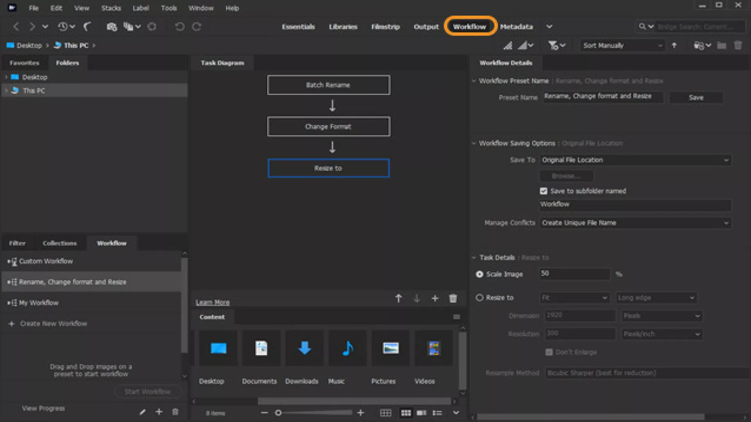Open the Sort Manually dropdown
Viewport: 751px width, 422px height.
coord(622,46)
